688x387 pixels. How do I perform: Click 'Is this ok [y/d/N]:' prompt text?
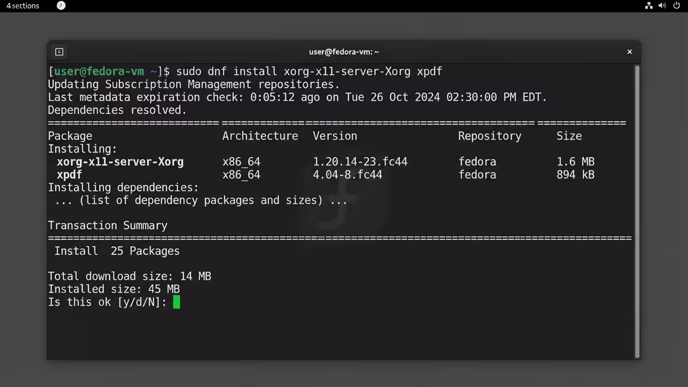pyautogui.click(x=107, y=302)
